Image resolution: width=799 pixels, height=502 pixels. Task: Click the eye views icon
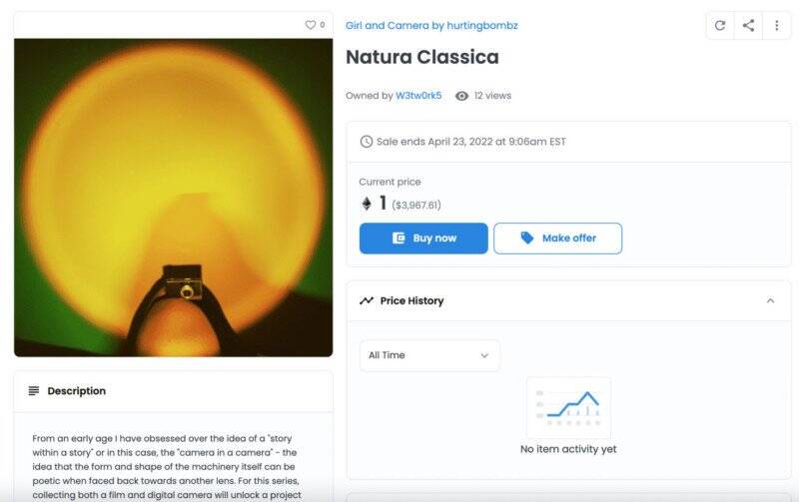pyautogui.click(x=461, y=96)
